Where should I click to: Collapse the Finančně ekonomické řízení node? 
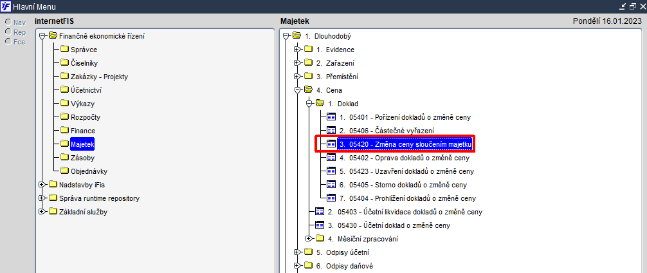click(x=42, y=36)
